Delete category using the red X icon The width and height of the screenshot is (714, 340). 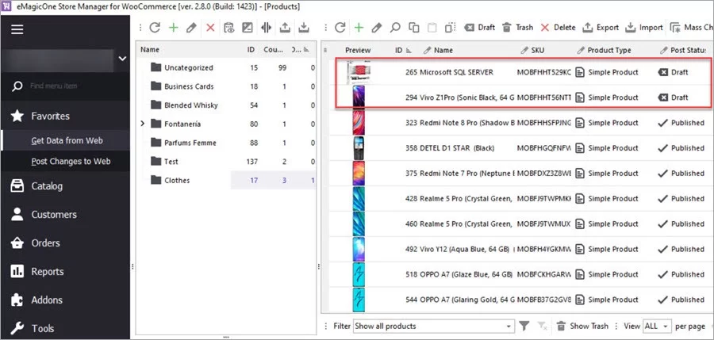[210, 28]
